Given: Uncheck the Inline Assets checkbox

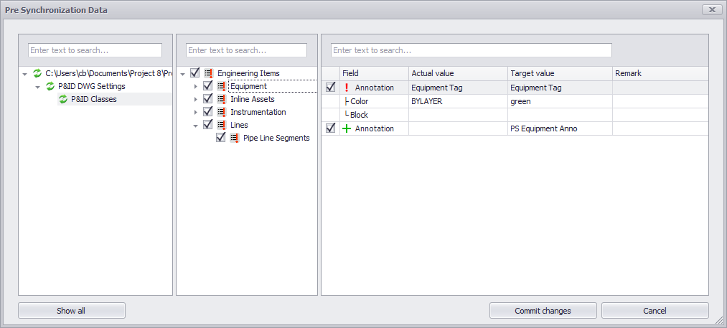Looking at the screenshot, I should [208, 99].
